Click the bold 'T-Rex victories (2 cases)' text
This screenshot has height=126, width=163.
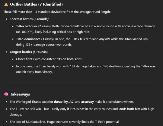(34, 26)
